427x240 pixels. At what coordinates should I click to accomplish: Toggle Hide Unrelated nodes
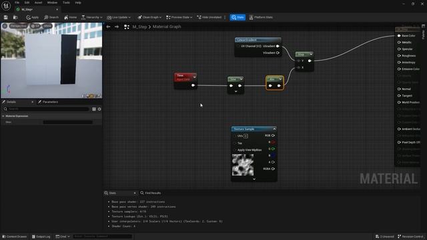click(x=209, y=17)
